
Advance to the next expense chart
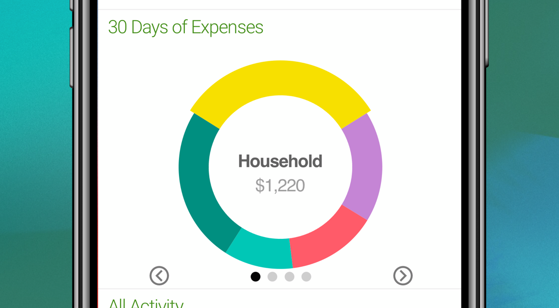point(403,276)
